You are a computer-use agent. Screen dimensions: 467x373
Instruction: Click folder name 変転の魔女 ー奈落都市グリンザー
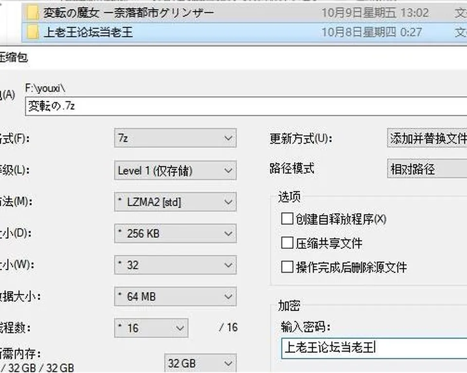pyautogui.click(x=128, y=13)
